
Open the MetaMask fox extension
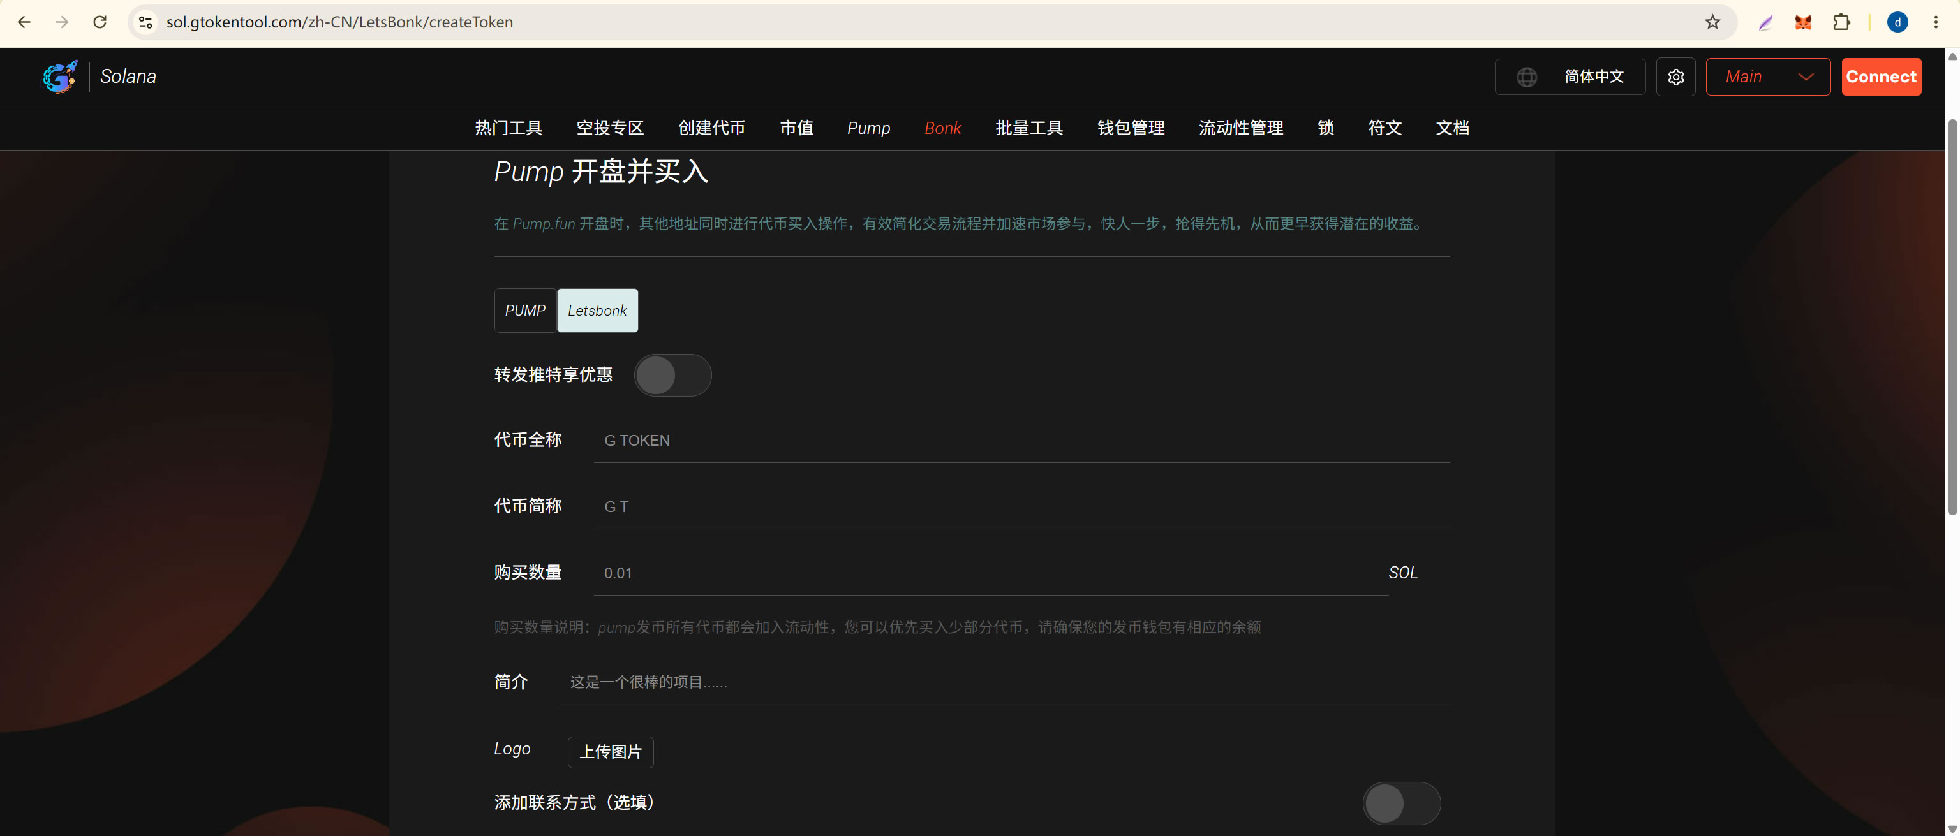[1803, 22]
